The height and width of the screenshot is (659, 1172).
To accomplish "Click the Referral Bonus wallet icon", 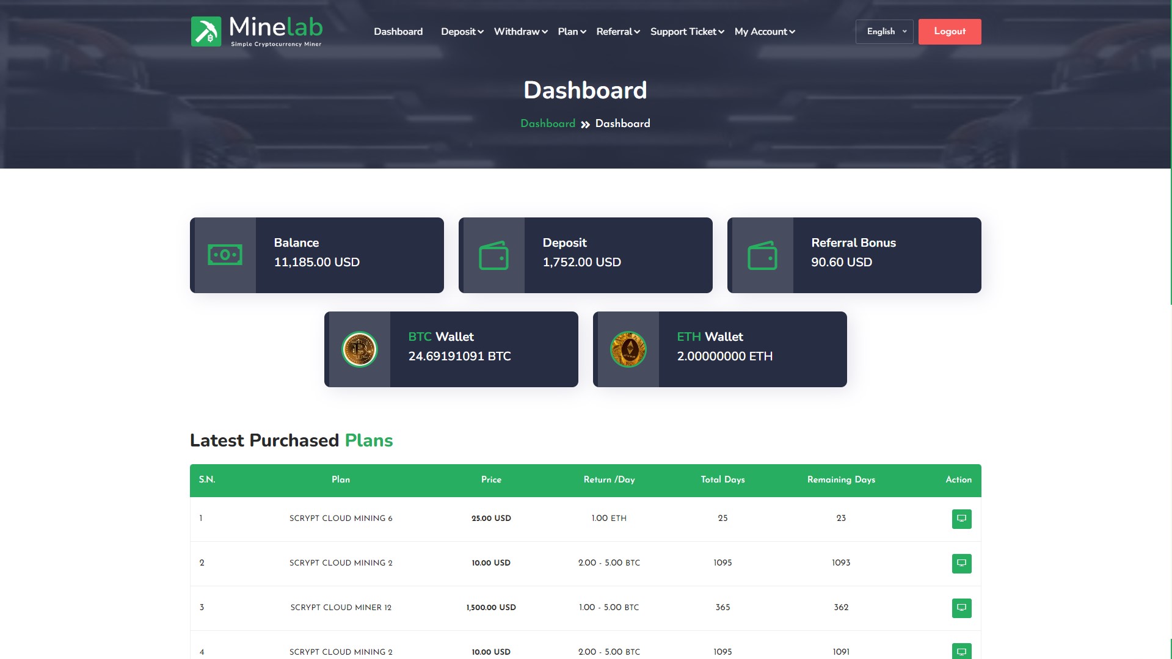I will pos(762,255).
